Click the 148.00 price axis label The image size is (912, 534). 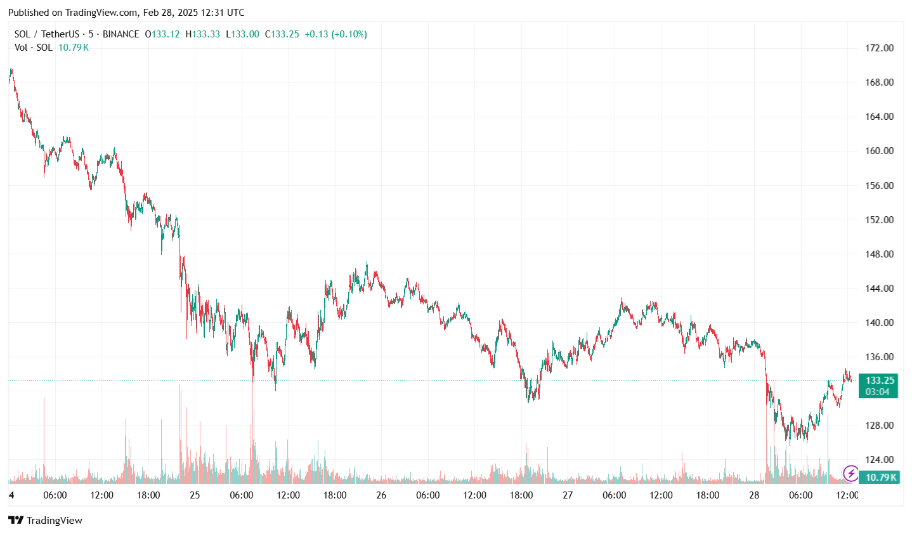tap(879, 254)
